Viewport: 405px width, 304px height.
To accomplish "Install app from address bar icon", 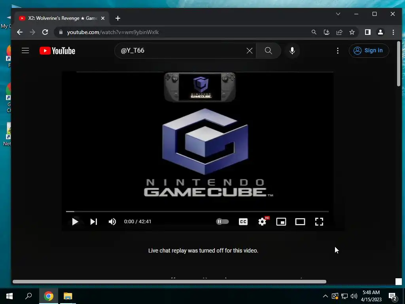I will click(326, 32).
